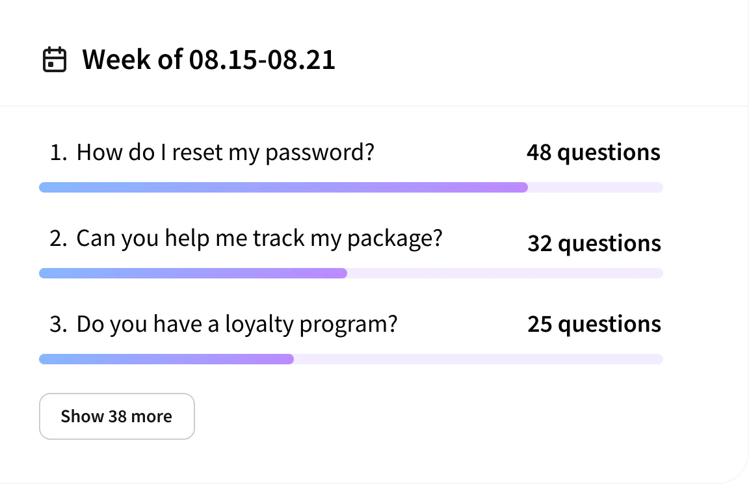Click the divider line under the week header

[374, 105]
